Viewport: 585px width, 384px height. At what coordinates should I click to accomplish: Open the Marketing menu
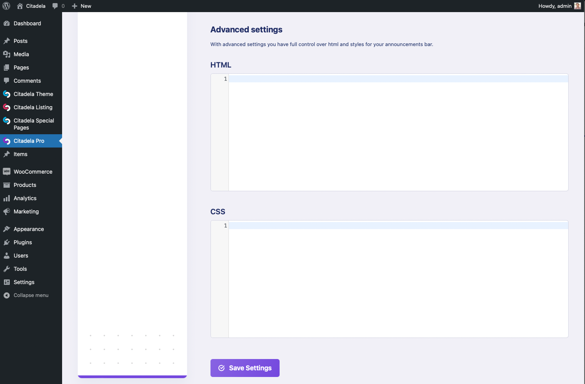31,212
